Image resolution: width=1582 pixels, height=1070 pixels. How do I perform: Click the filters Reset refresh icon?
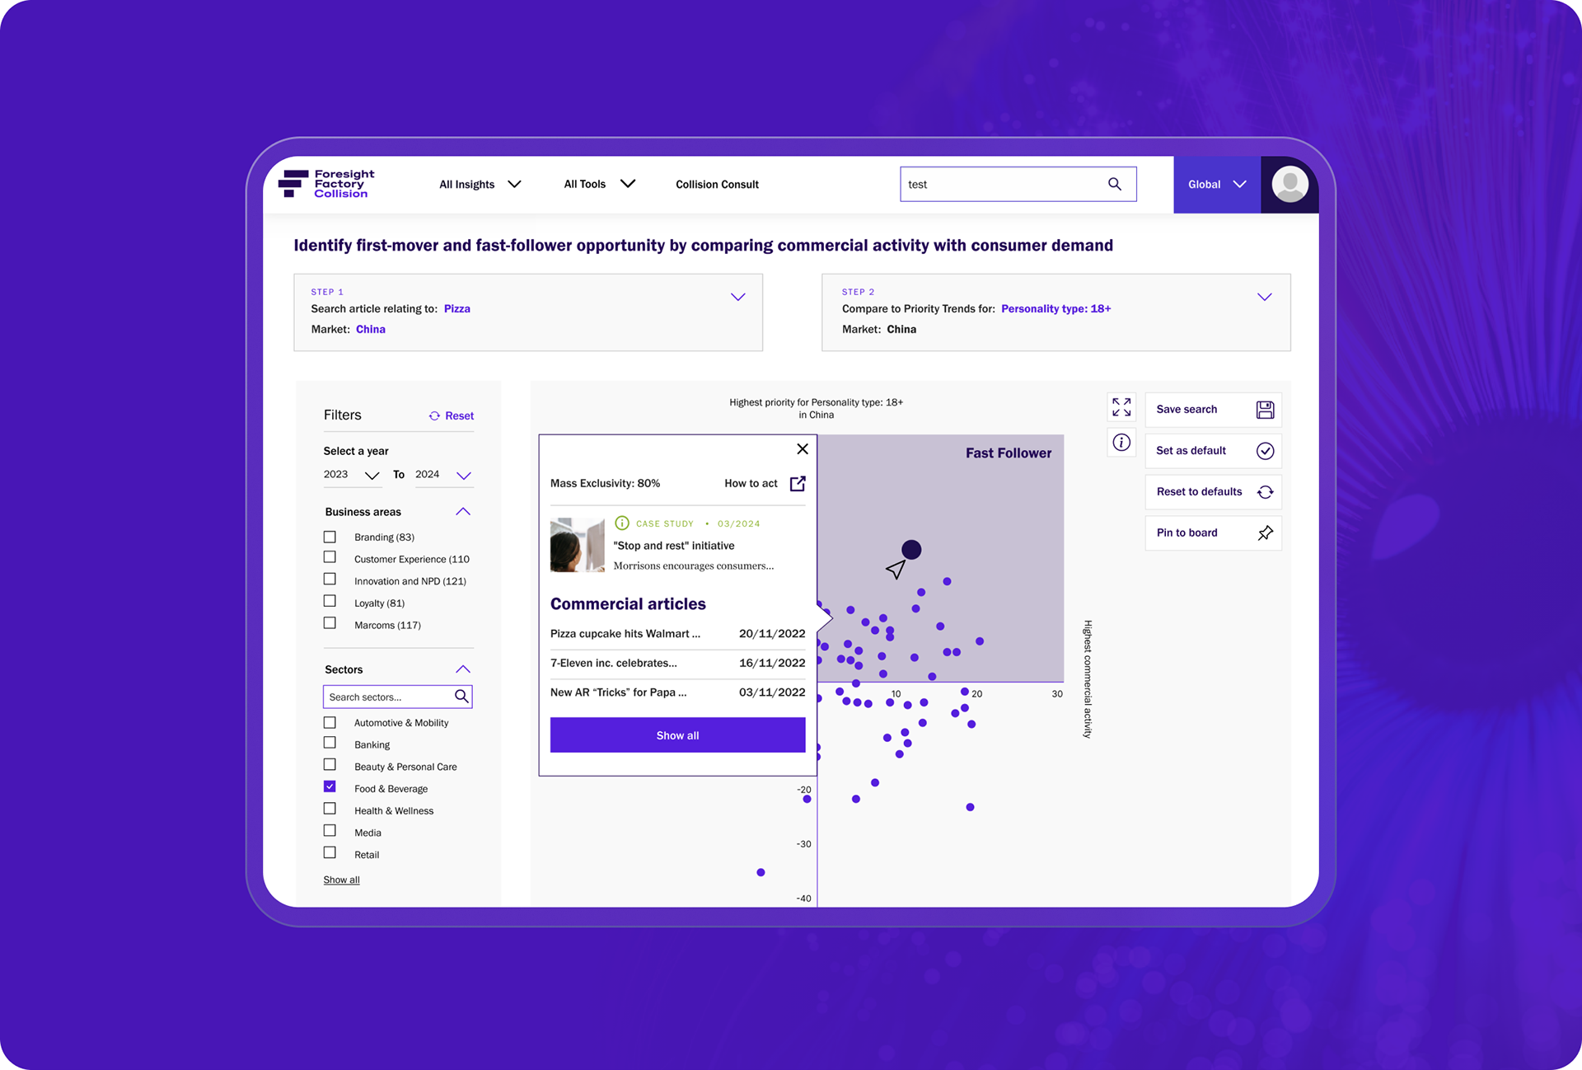pyautogui.click(x=434, y=416)
